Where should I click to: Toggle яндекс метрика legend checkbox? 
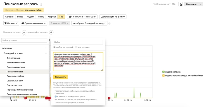[x=163, y=72]
